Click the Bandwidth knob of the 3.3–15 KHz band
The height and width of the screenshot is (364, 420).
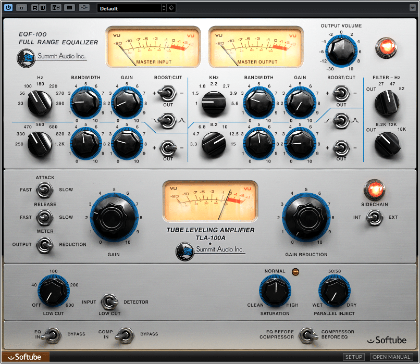click(x=259, y=144)
